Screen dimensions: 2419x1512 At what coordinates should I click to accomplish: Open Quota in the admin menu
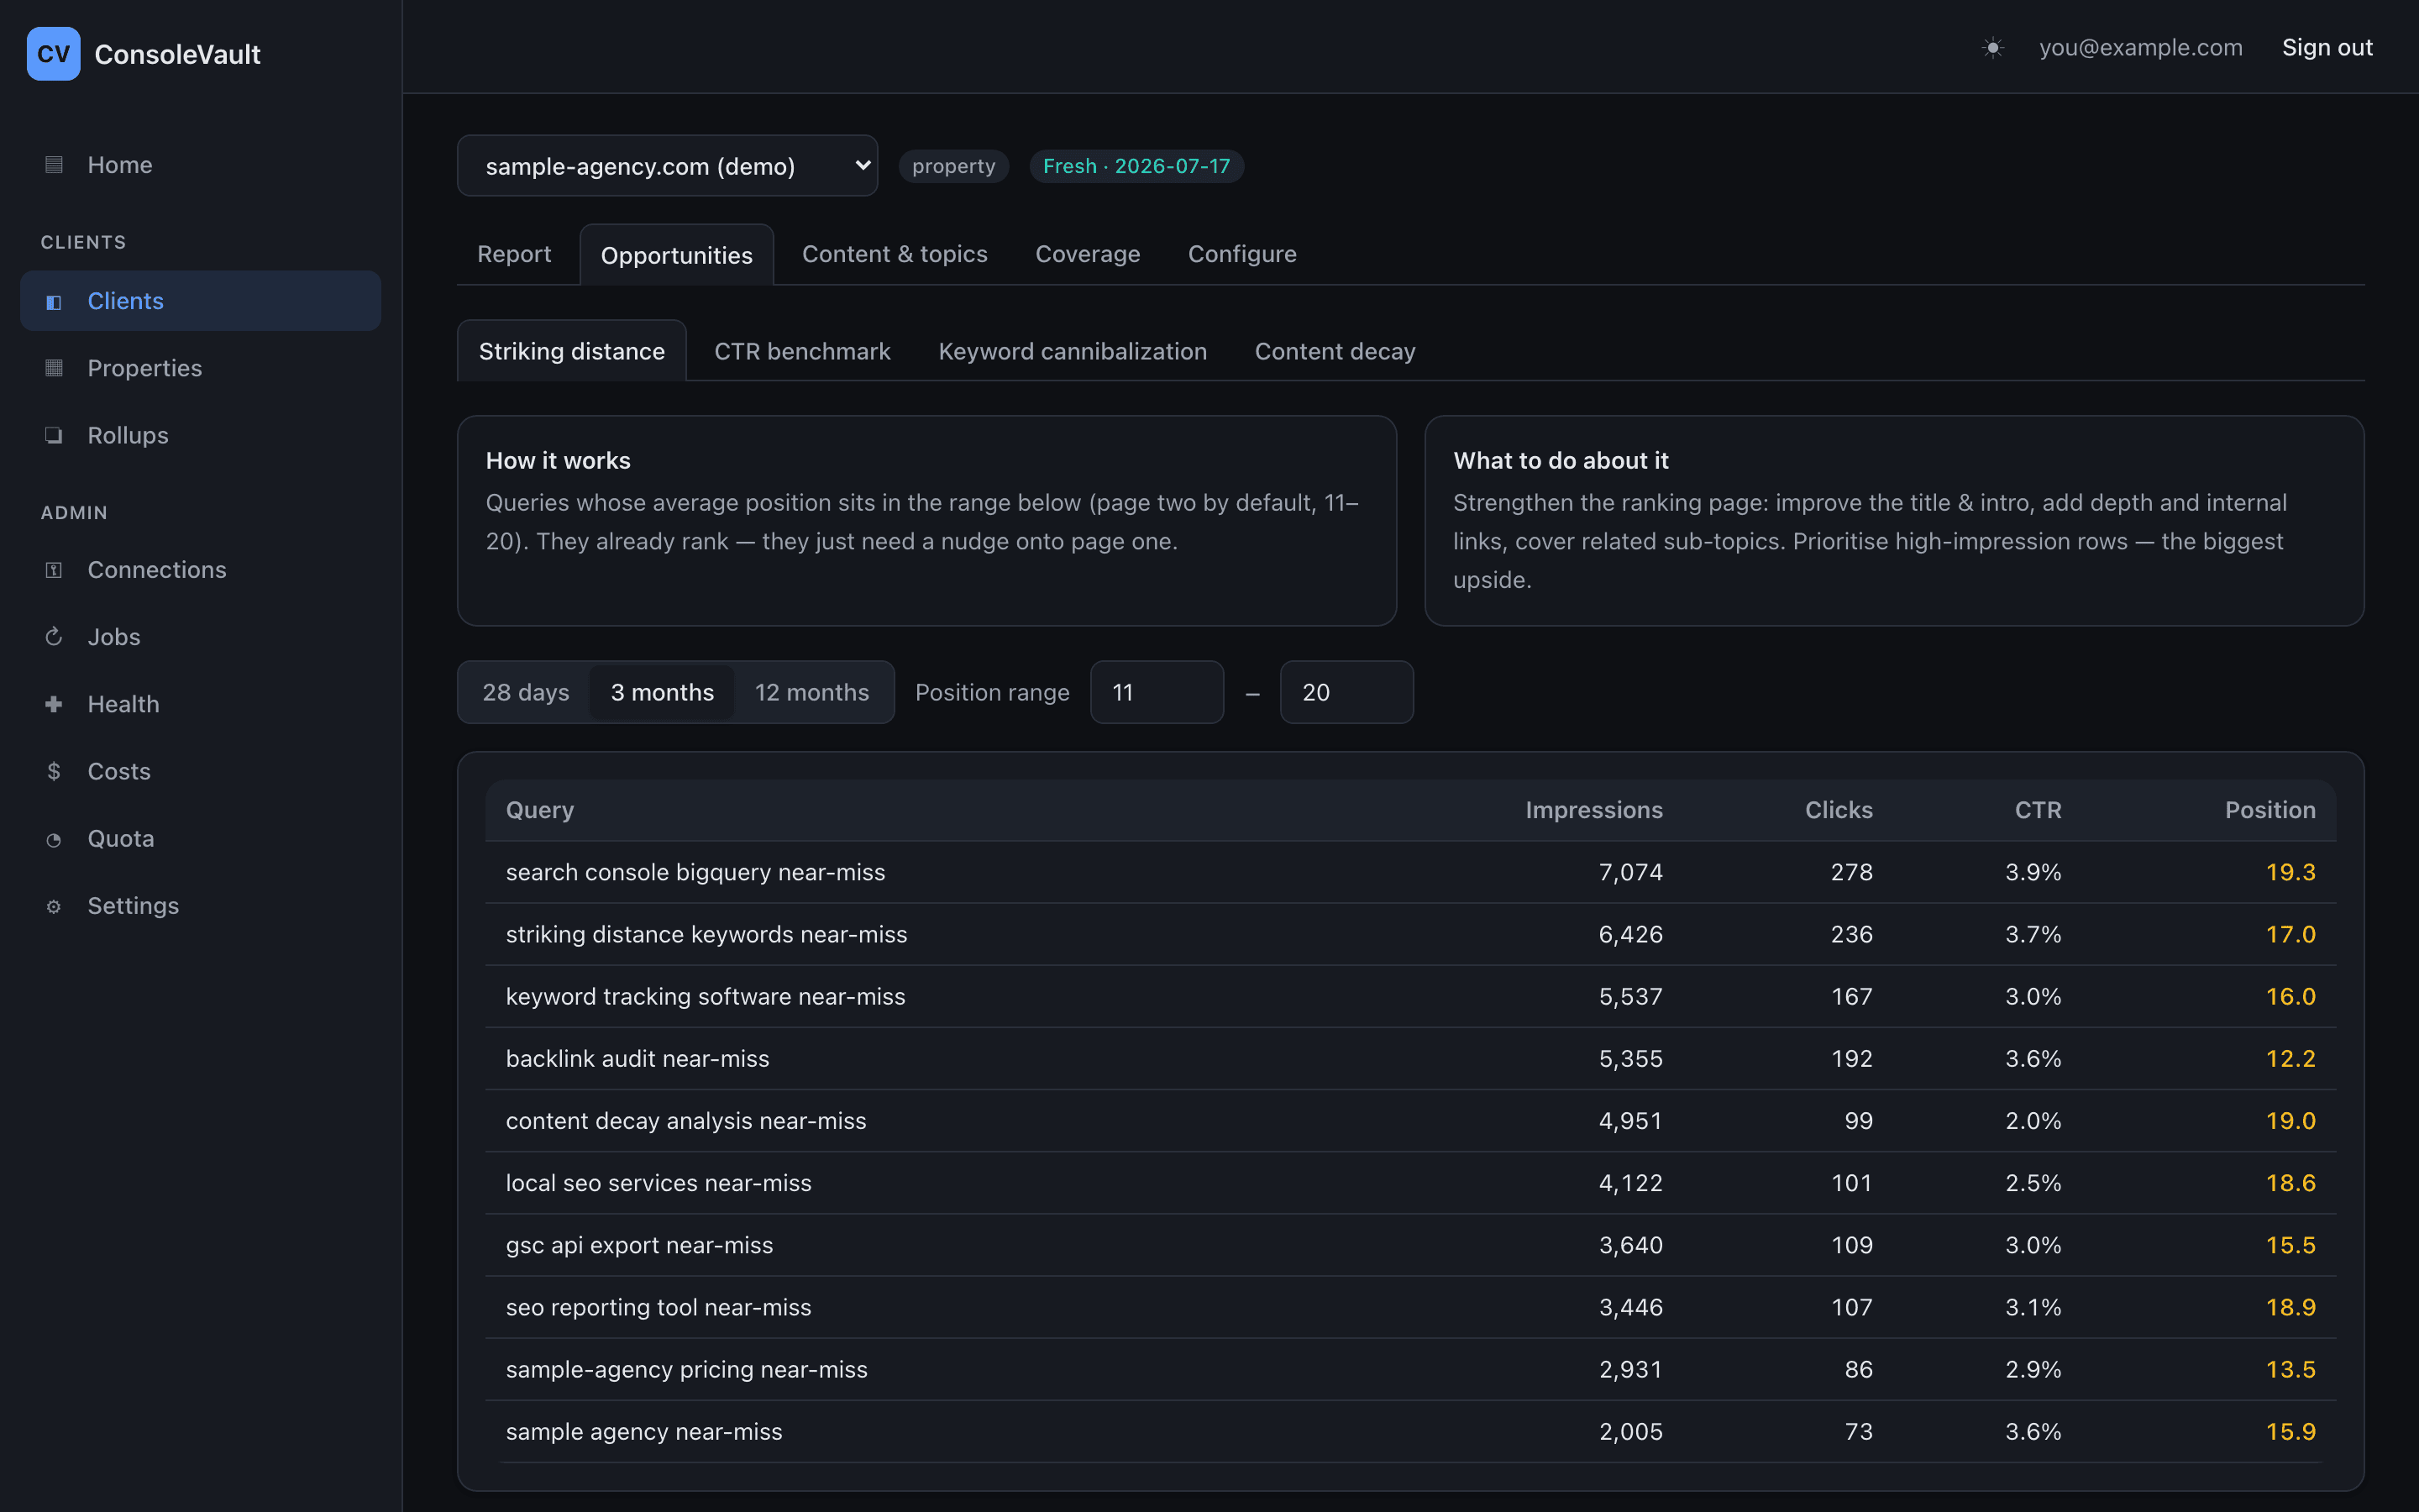[200, 839]
